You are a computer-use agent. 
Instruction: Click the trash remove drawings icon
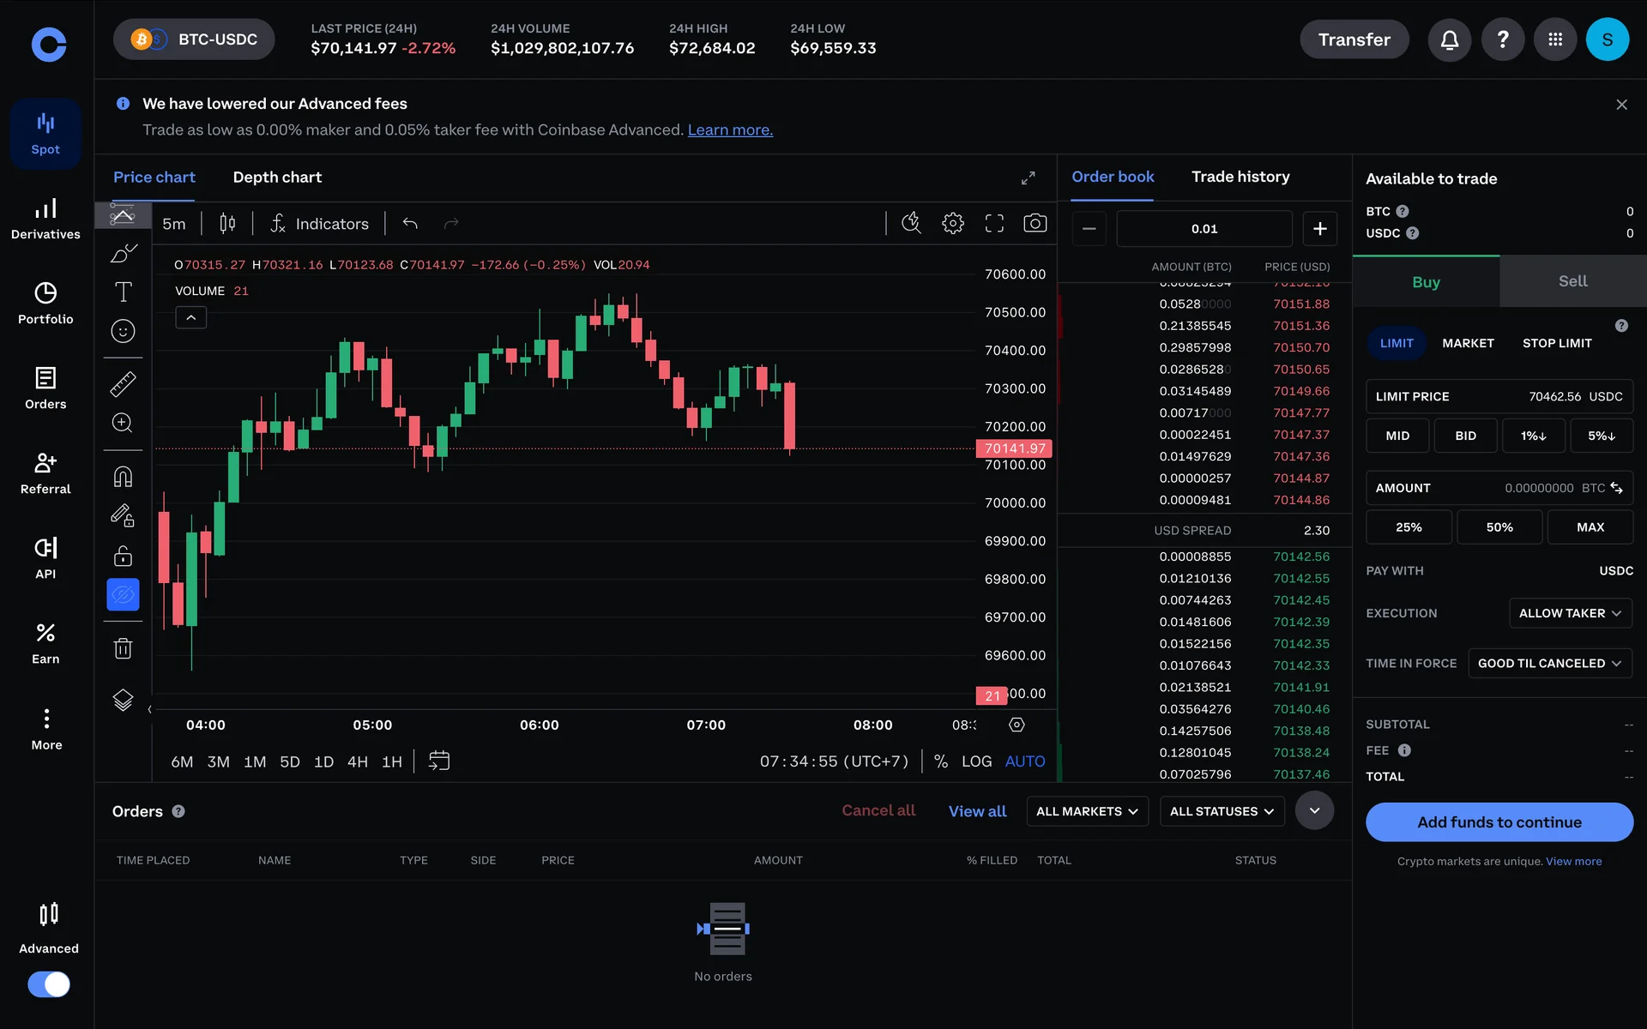click(123, 648)
